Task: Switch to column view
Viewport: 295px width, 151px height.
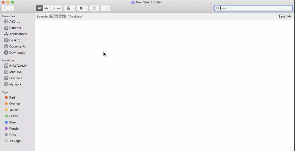Action: (52, 8)
